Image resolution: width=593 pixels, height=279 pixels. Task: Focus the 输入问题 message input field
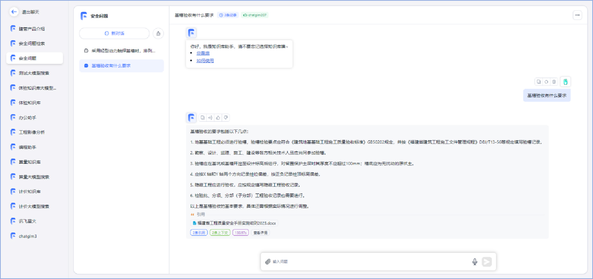pos(370,262)
